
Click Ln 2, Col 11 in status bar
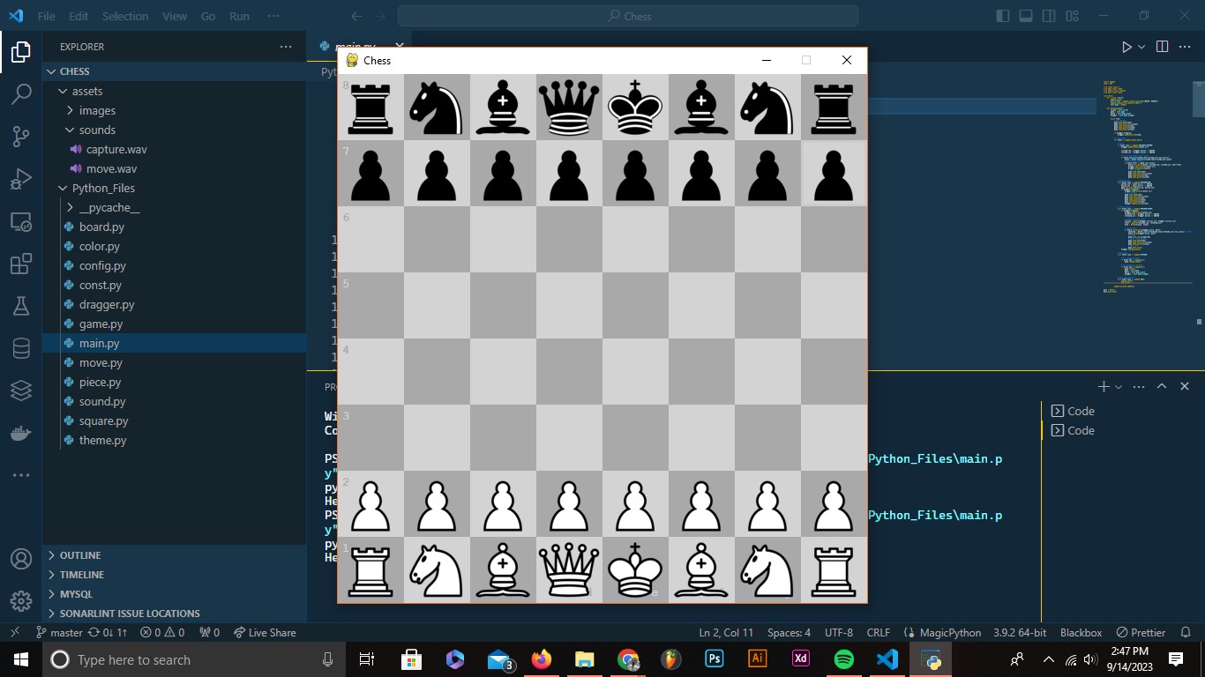click(x=726, y=633)
